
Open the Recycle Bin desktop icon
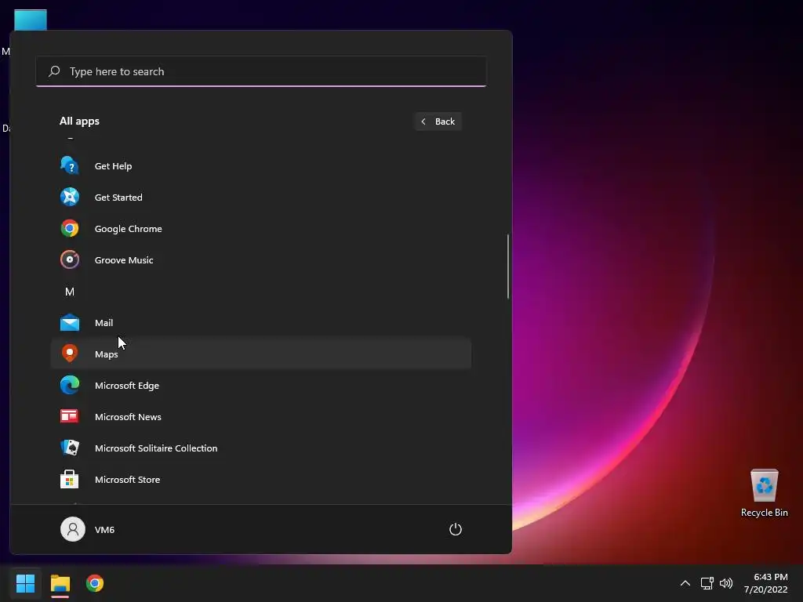coord(764,485)
